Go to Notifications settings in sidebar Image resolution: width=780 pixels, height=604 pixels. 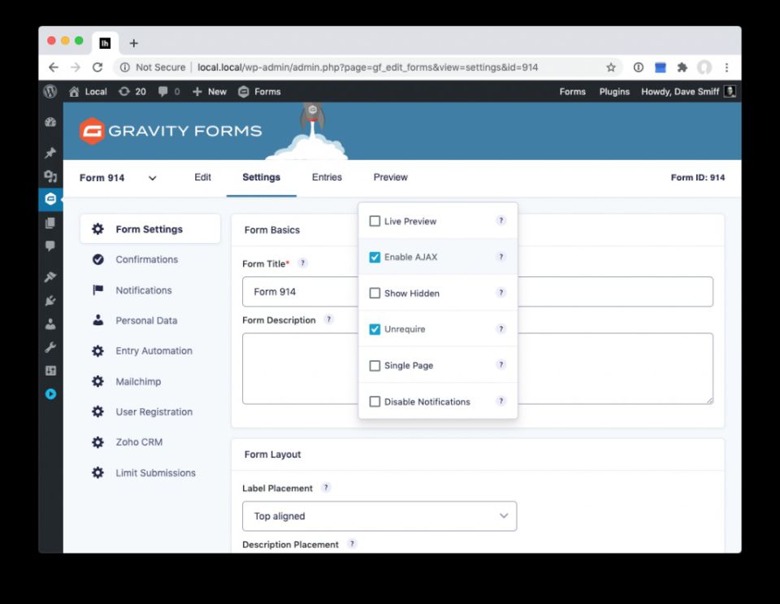[144, 290]
